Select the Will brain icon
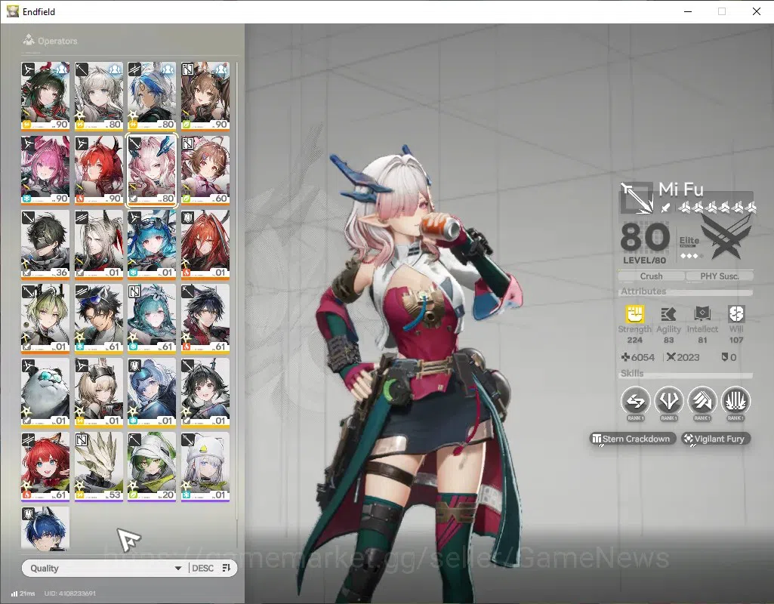Screen dimensions: 774x604 [x=736, y=314]
